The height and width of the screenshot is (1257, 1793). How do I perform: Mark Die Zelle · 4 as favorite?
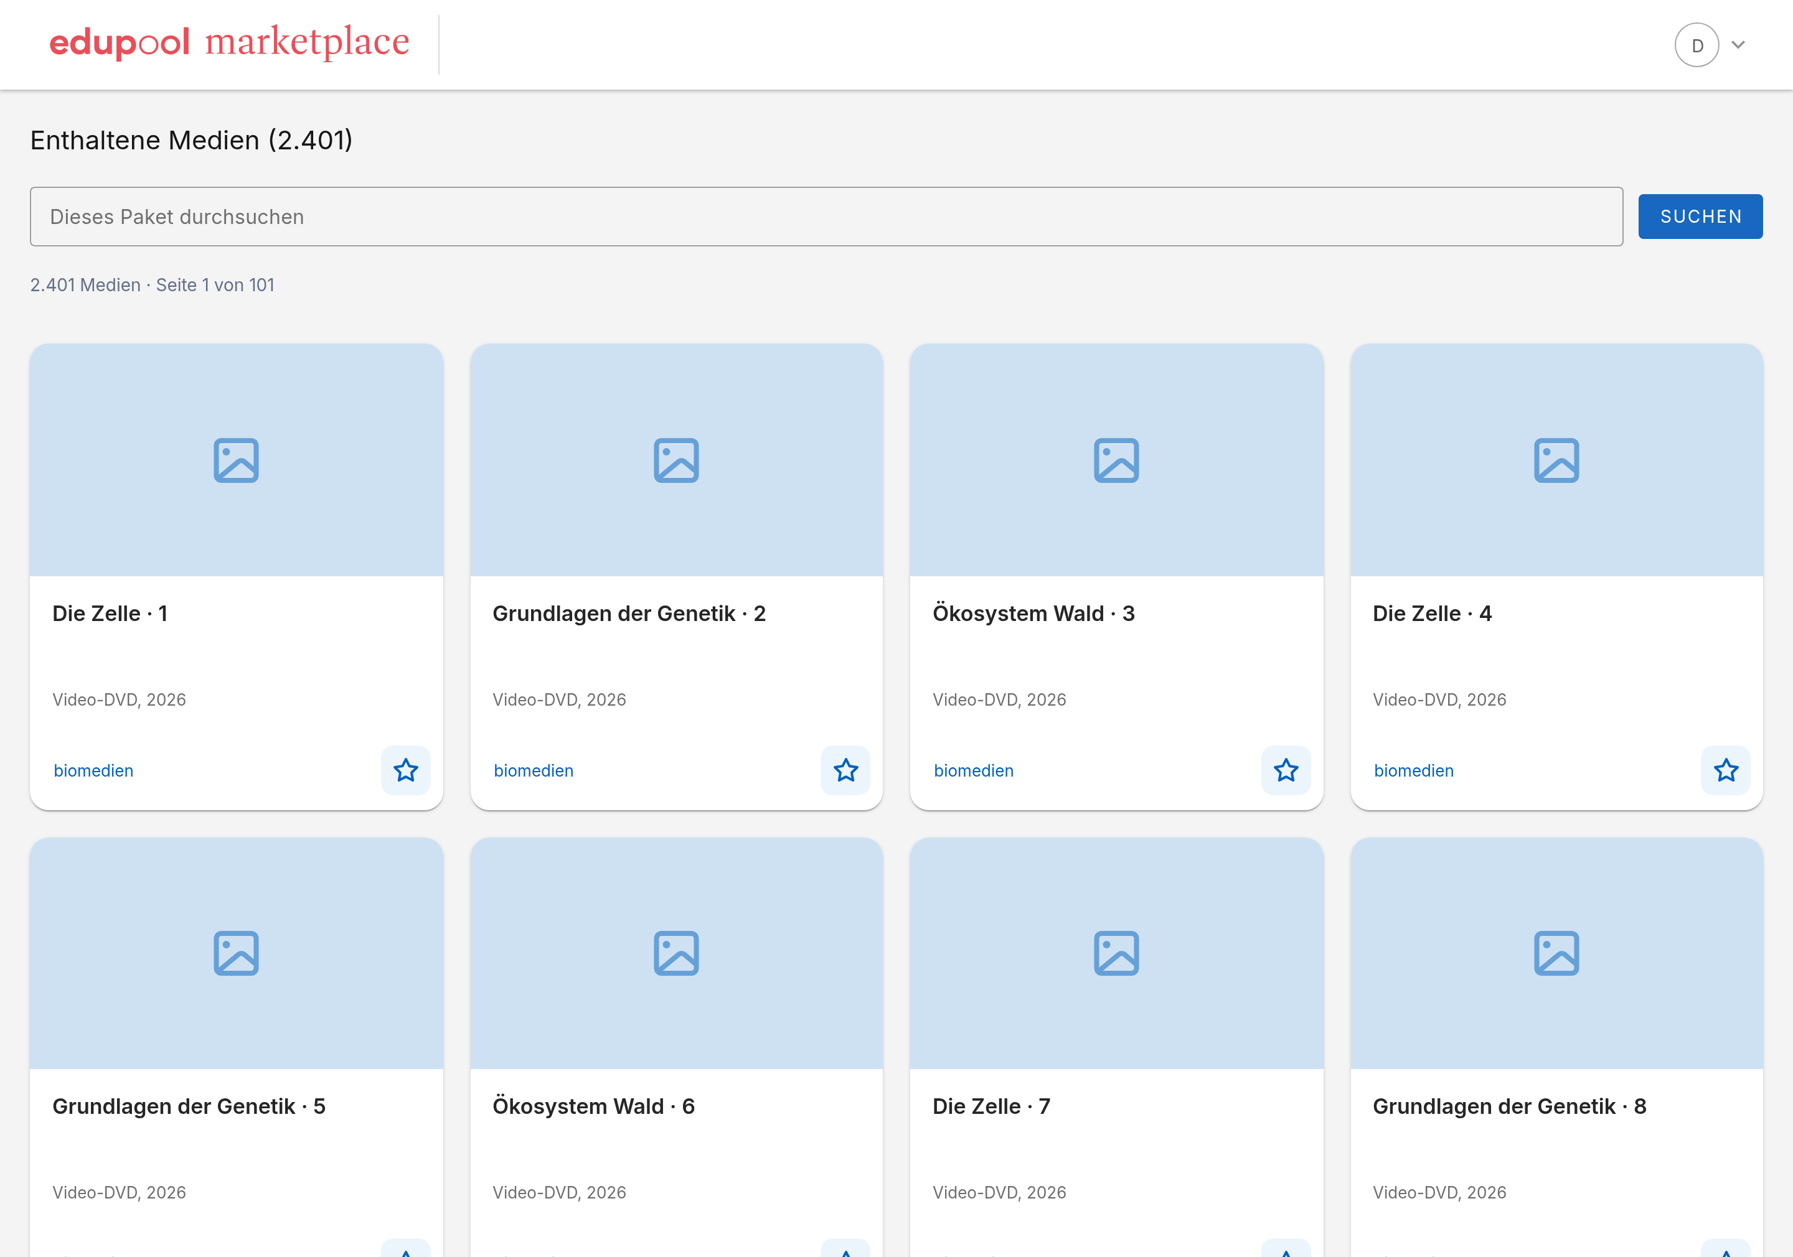point(1726,770)
